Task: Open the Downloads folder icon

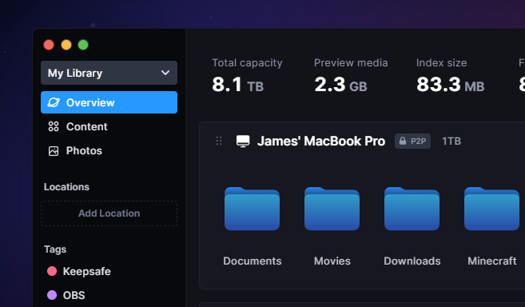Action: pos(412,209)
